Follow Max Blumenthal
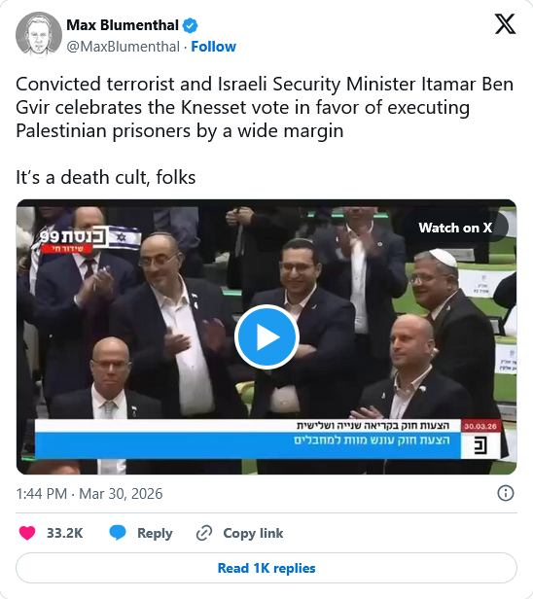This screenshot has width=533, height=599. click(x=213, y=47)
